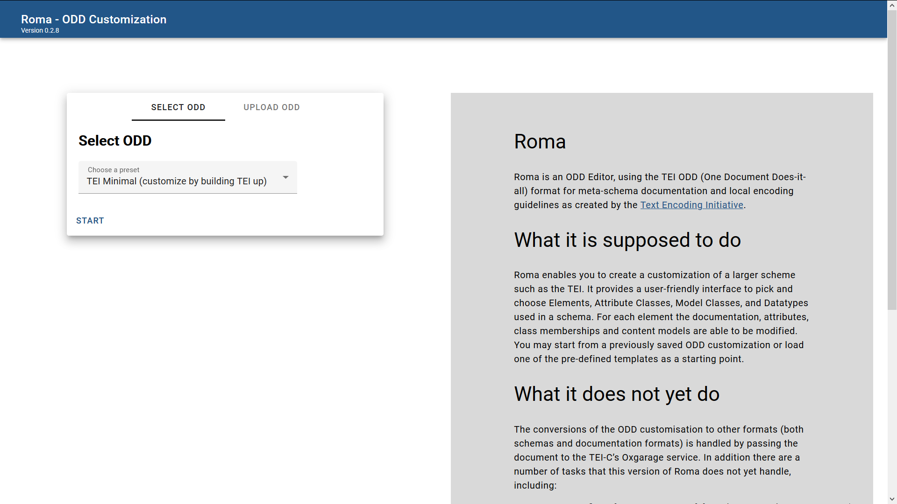This screenshot has width=897, height=504.
Task: Click the preset dropdown arrow icon
Action: tap(285, 177)
